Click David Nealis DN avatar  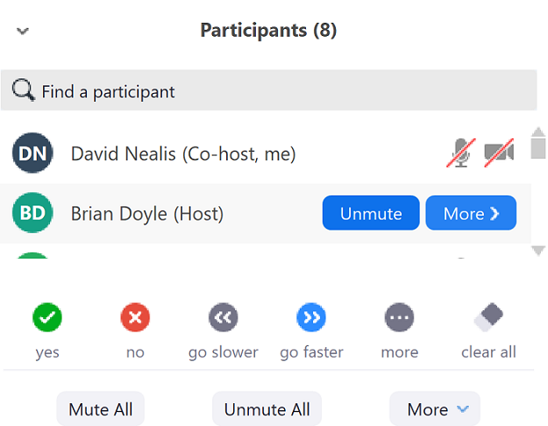click(32, 153)
